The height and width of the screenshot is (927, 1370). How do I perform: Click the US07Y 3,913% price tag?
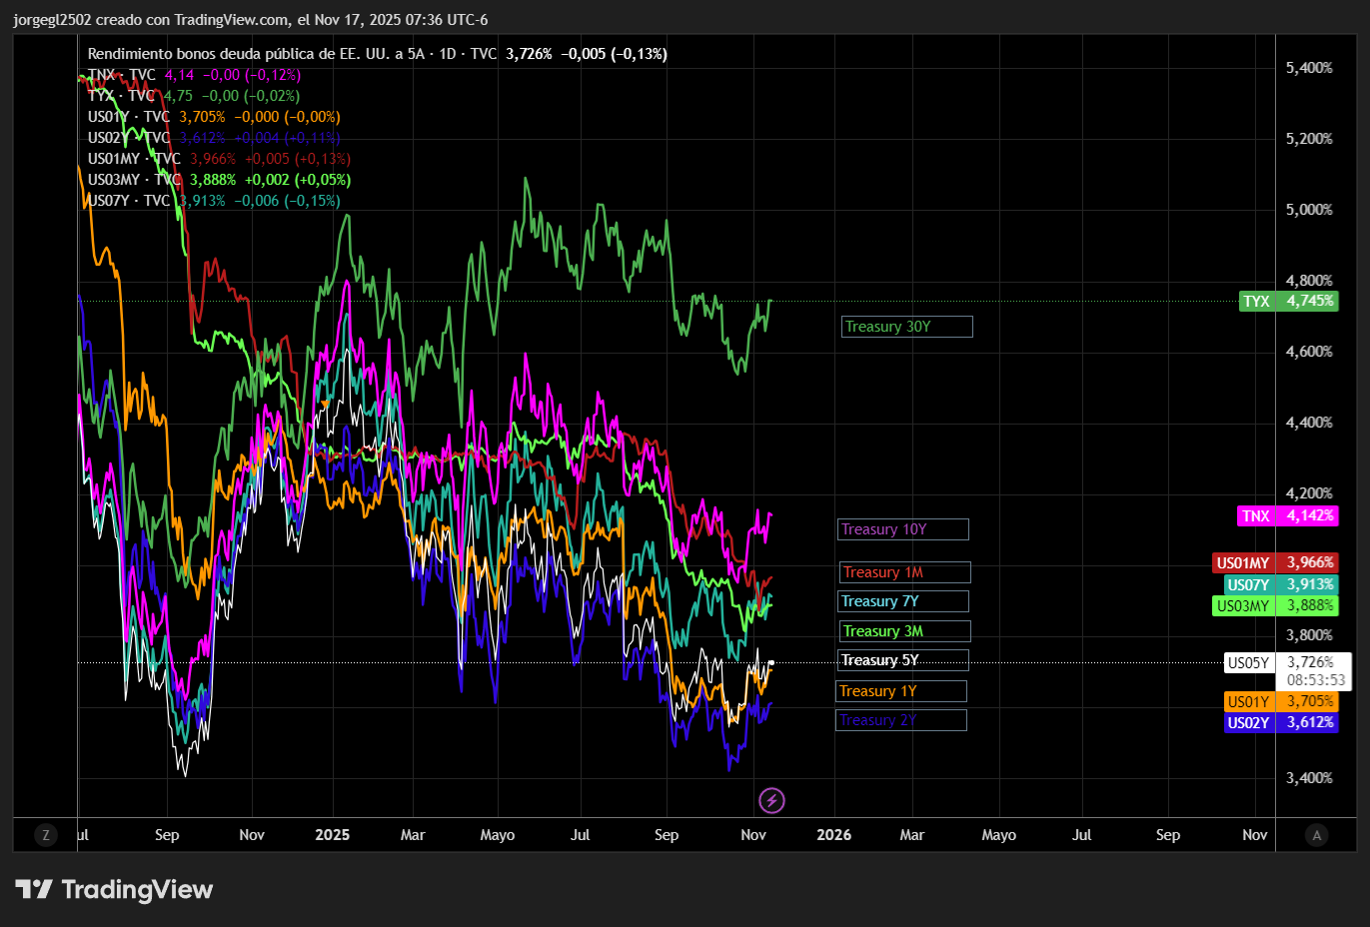pyautogui.click(x=1281, y=584)
